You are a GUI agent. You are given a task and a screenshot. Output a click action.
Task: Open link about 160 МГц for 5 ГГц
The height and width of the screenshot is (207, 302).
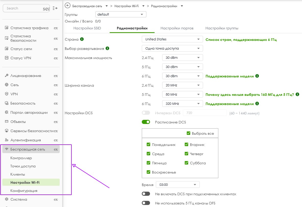click(x=250, y=95)
